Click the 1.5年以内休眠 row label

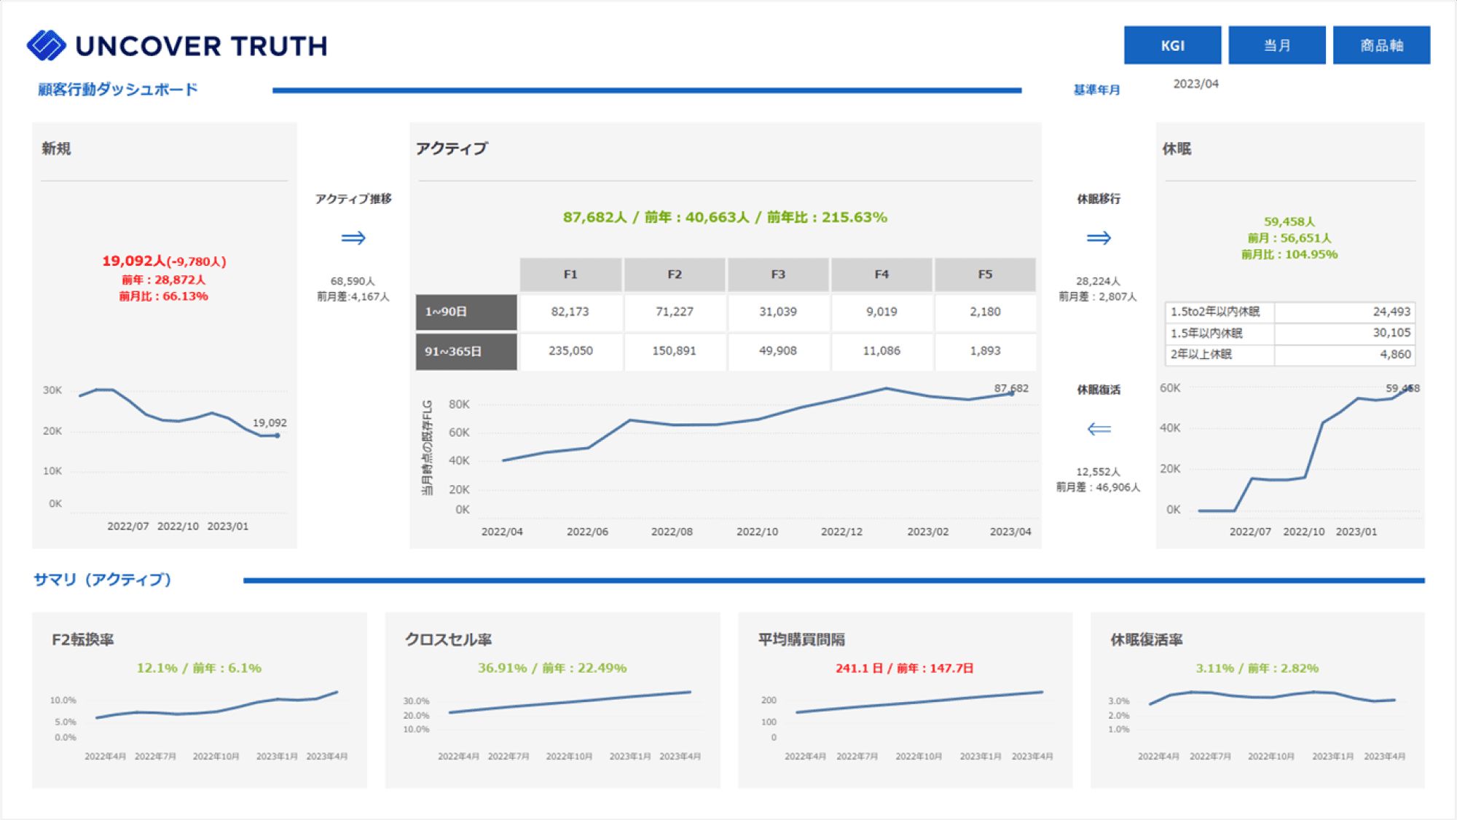[x=1206, y=333]
